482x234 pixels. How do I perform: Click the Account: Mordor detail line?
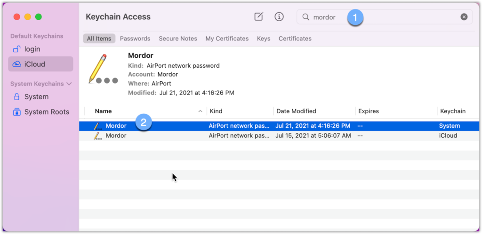coord(153,74)
